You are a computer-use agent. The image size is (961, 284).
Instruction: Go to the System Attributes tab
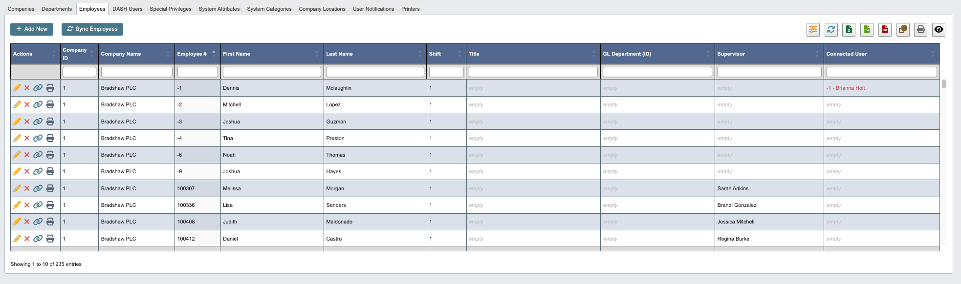[x=219, y=9]
